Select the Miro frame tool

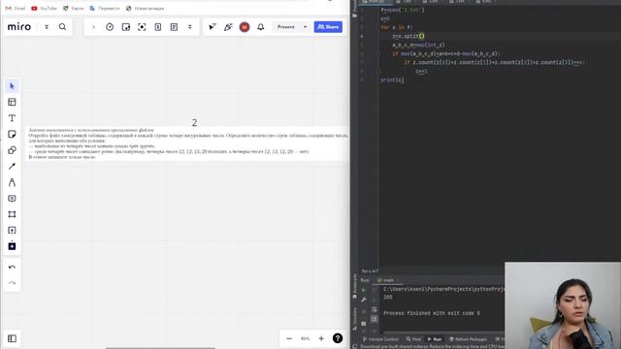pyautogui.click(x=12, y=214)
